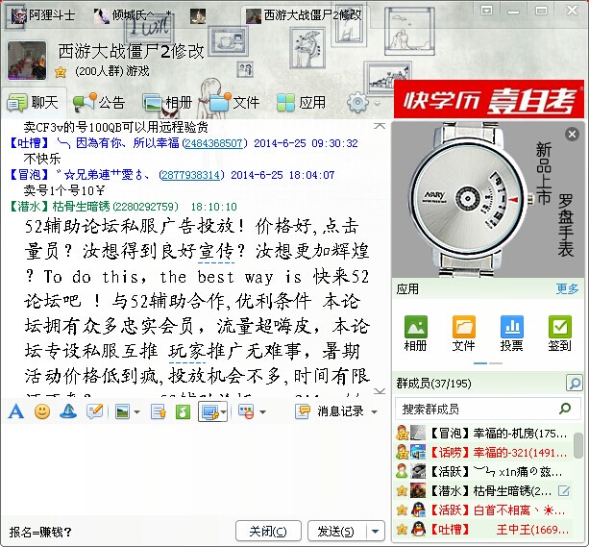Image resolution: width=589 pixels, height=547 pixels.
Task: Open the 文件 app icon in sidebar
Action: [463, 333]
